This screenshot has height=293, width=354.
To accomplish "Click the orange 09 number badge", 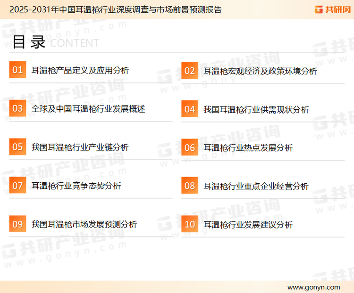I will pos(17,224).
